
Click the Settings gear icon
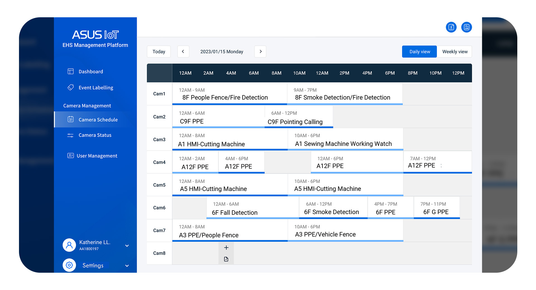pos(69,265)
